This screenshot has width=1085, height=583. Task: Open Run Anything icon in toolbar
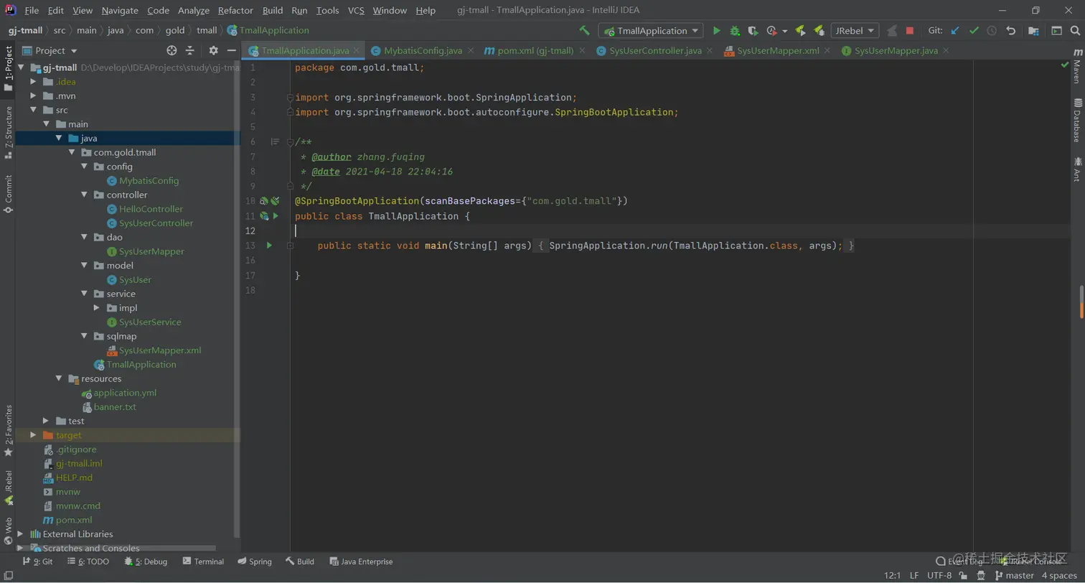pos(1057,31)
